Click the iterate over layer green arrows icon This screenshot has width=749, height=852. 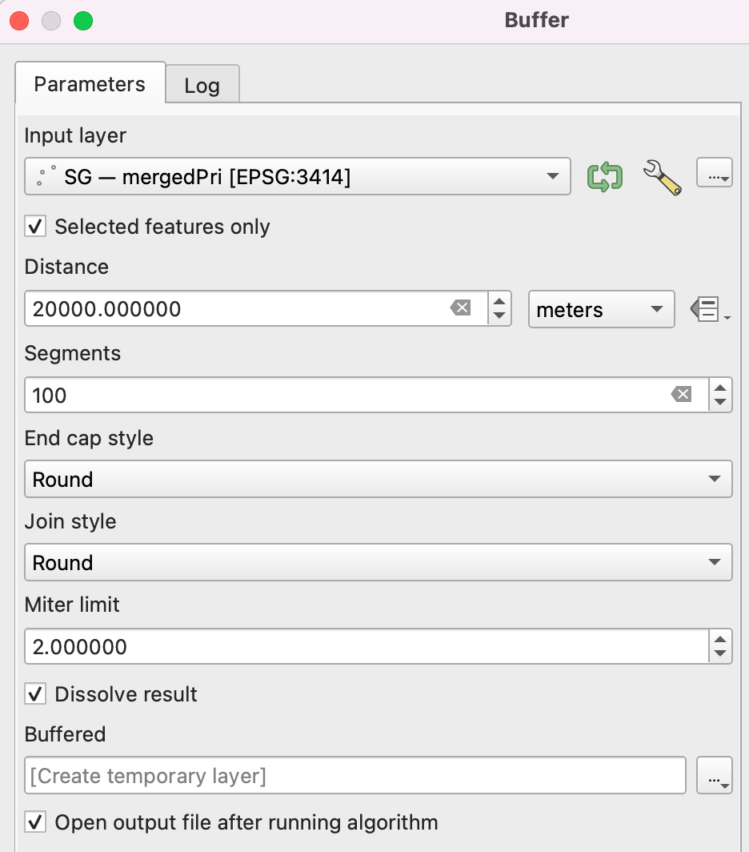pos(605,176)
